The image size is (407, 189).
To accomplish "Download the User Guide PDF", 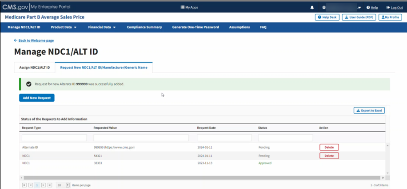I will [359, 17].
